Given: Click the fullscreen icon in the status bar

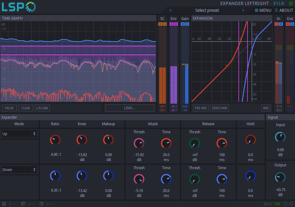Looking at the screenshot, I should (291, 204).
